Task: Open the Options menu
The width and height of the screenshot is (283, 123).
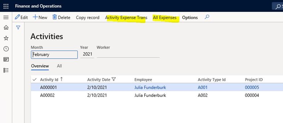Action: [190, 17]
